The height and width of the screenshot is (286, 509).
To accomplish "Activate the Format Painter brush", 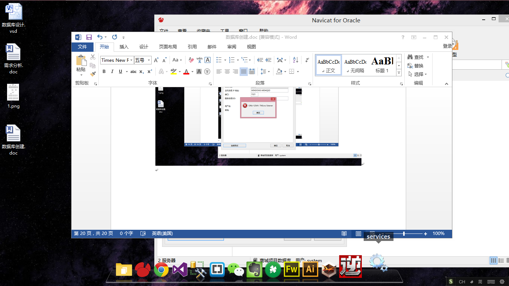I will 93,74.
